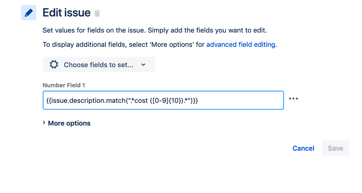The height and width of the screenshot is (193, 362).
Task: Expand More options using the chevron arrow
Action: (44, 123)
